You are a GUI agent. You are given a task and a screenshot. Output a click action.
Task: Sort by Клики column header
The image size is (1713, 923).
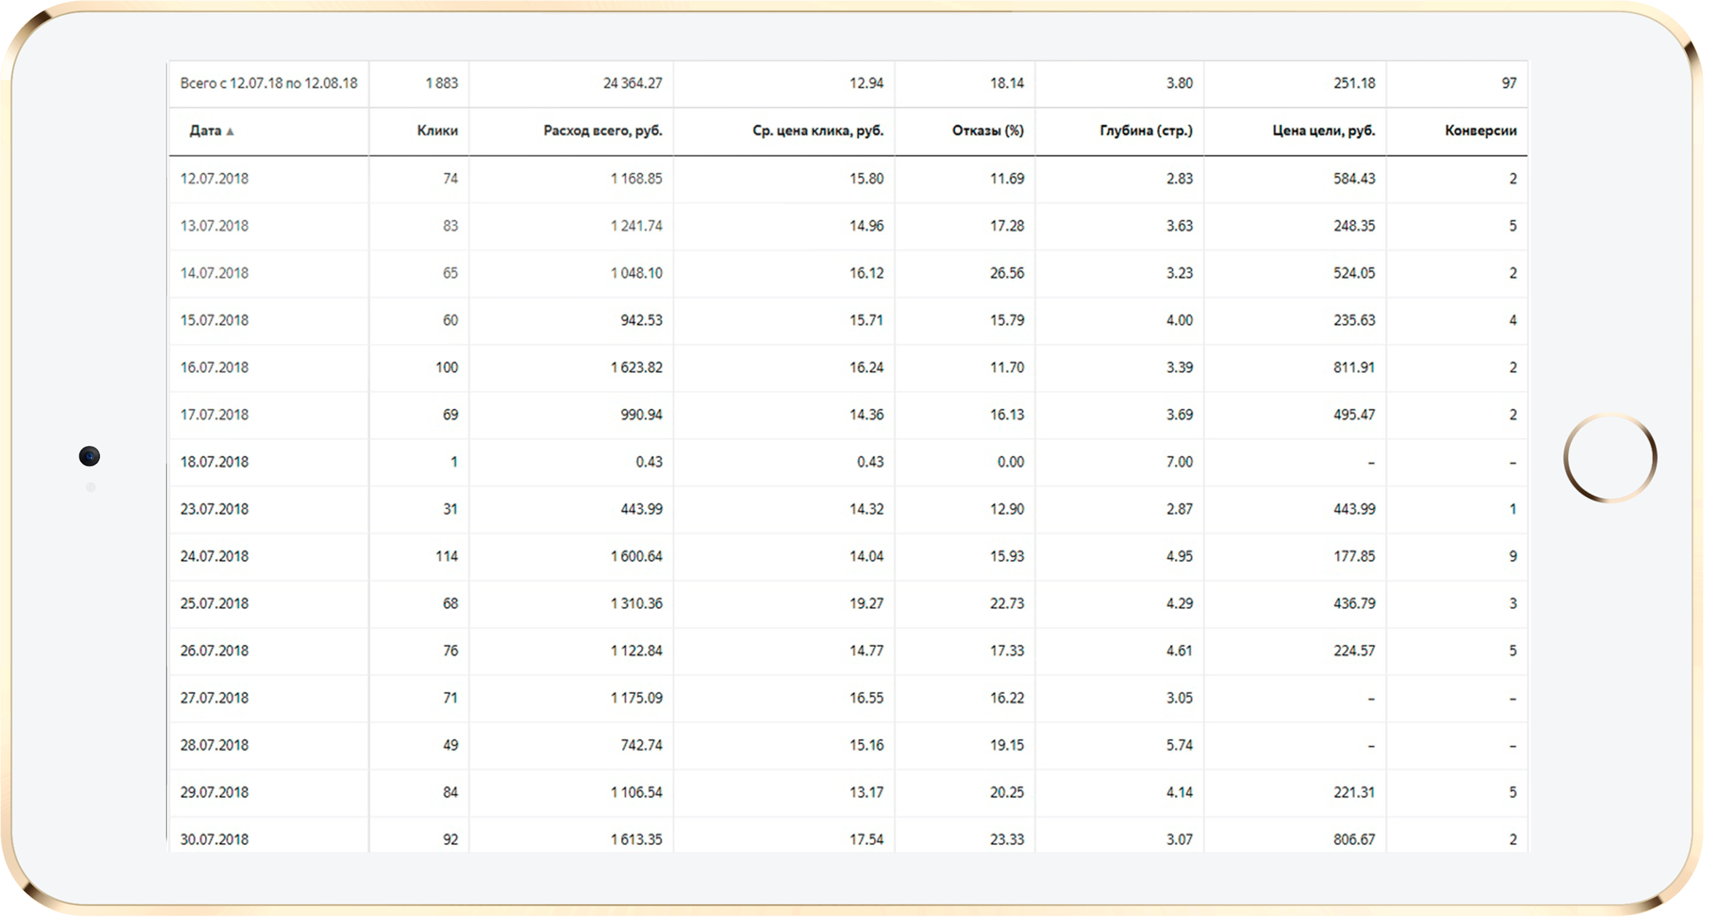point(437,131)
